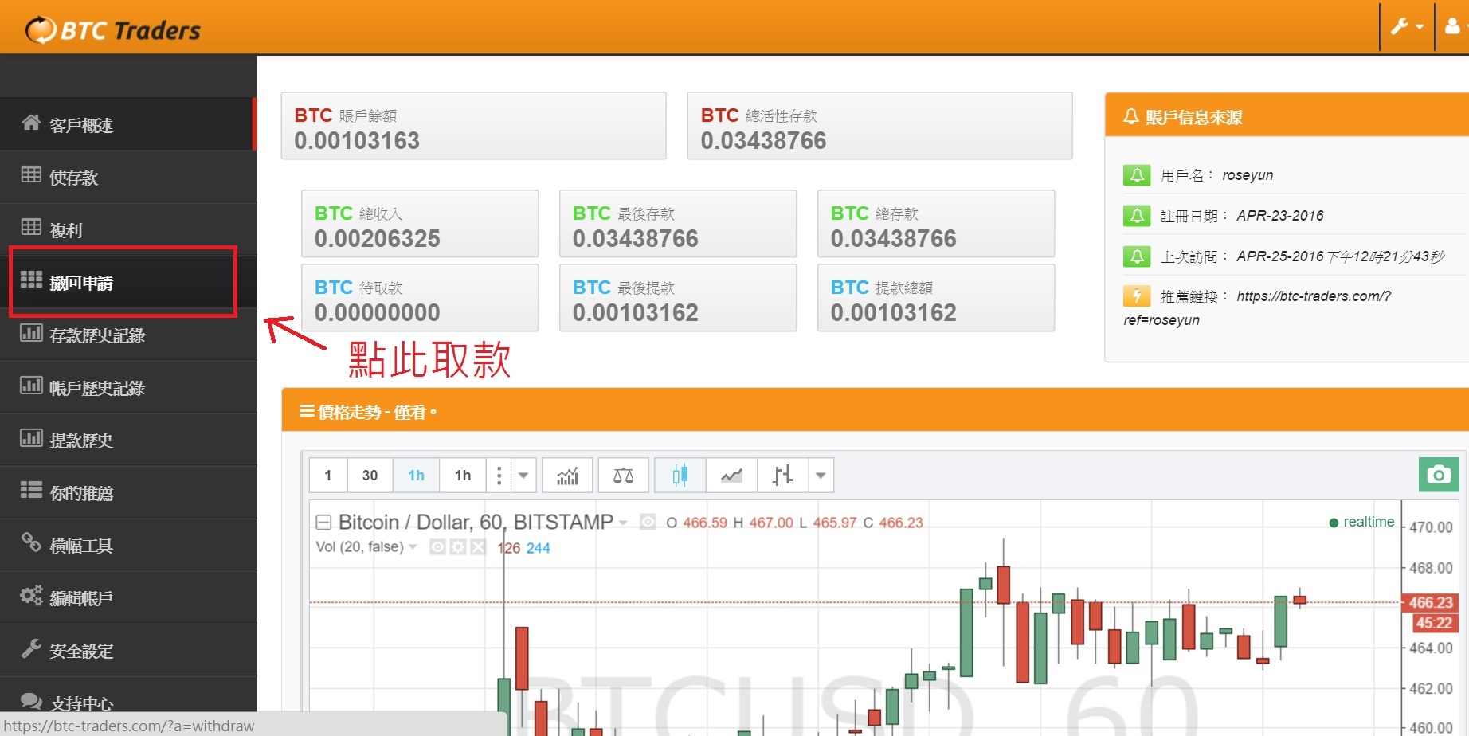
Task: Toggle visibility eye for Bitcoin / Dollar series
Action: (x=648, y=523)
